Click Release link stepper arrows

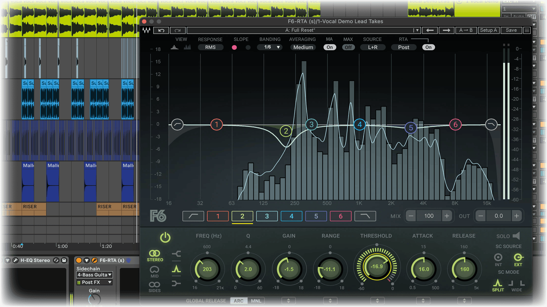click(x=464, y=301)
